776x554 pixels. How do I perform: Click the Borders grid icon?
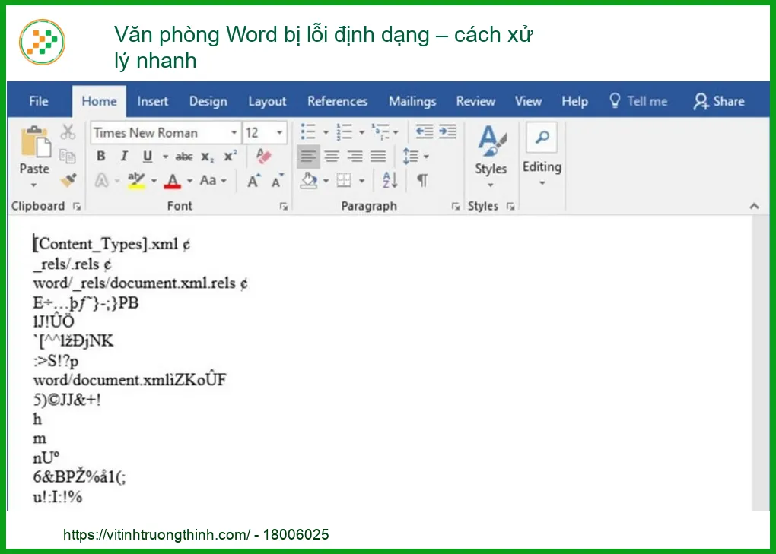pyautogui.click(x=344, y=180)
